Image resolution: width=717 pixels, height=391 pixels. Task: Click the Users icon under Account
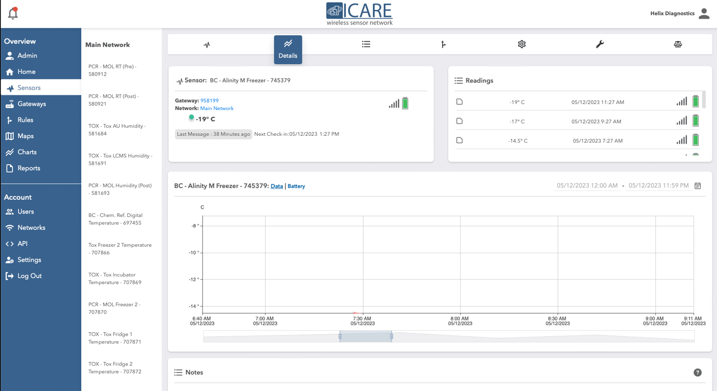(x=9, y=211)
